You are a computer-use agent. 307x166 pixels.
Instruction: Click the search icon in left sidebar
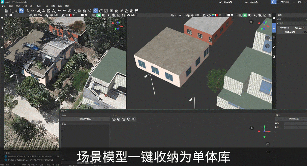click(x=2, y=37)
